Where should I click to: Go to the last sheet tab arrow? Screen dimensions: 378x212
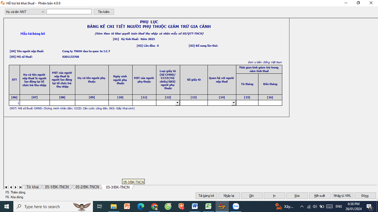21,187
